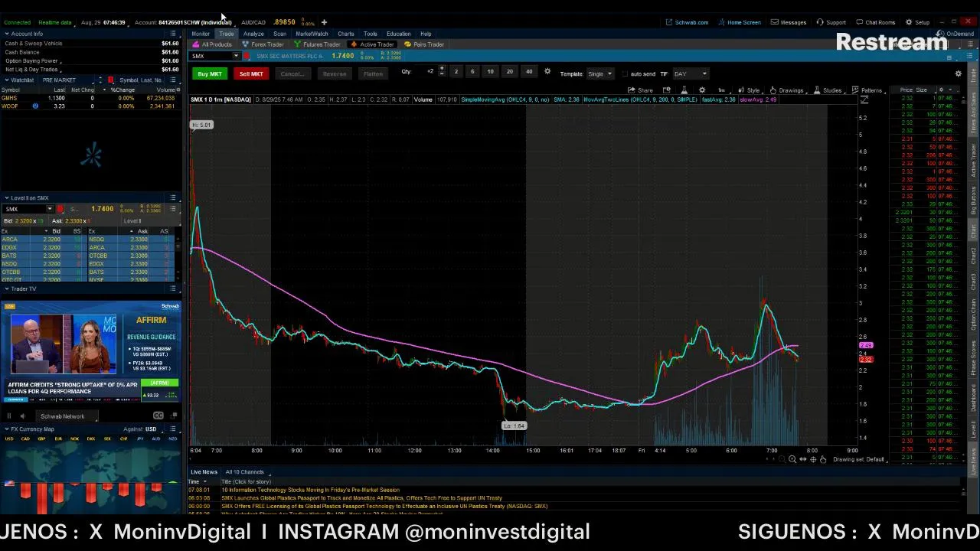Collapse the FX Currency Map panel
This screenshot has width=980, height=551.
coord(6,429)
